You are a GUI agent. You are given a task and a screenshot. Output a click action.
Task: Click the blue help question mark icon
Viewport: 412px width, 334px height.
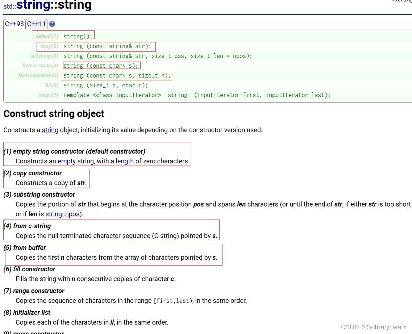pos(52,24)
